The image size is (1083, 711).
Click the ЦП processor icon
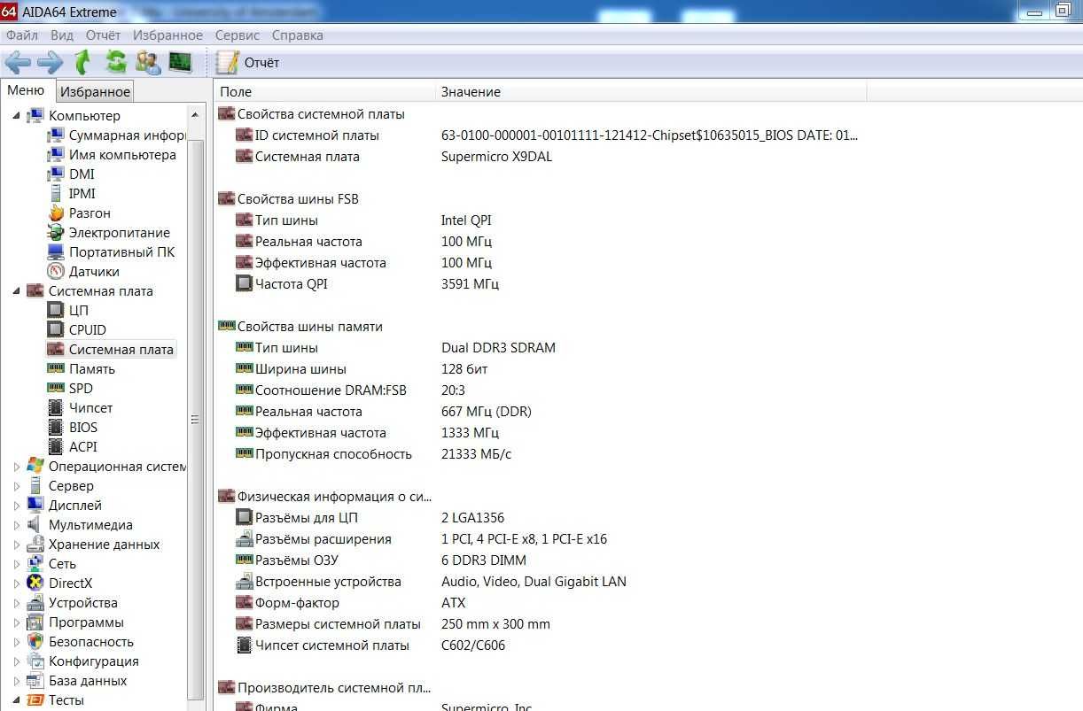click(x=56, y=310)
